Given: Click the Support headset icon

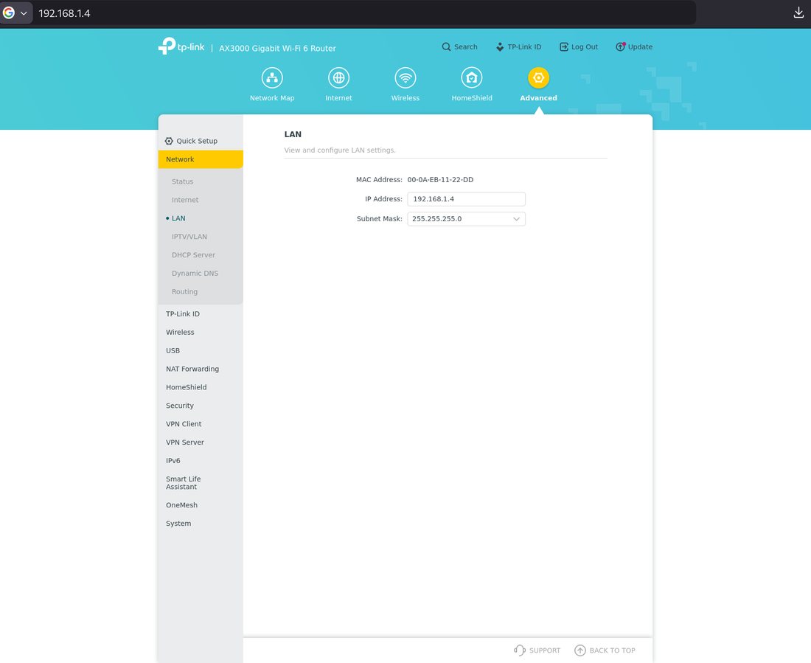Looking at the screenshot, I should pyautogui.click(x=519, y=650).
